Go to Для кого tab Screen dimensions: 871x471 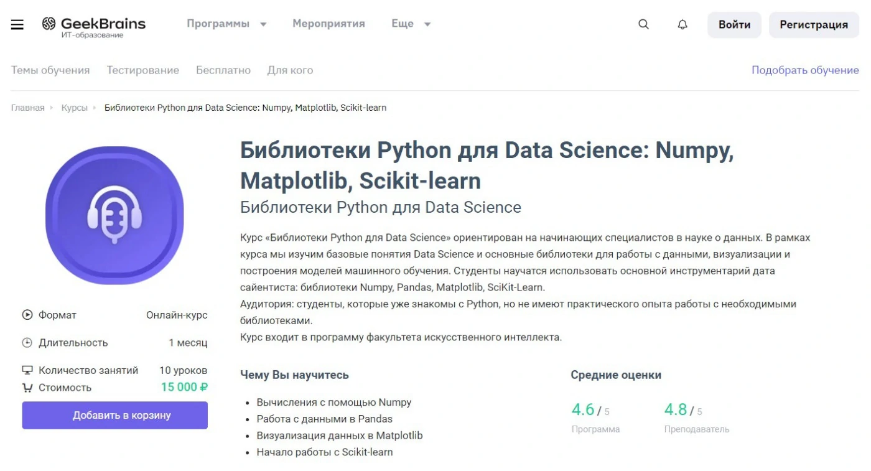(291, 70)
